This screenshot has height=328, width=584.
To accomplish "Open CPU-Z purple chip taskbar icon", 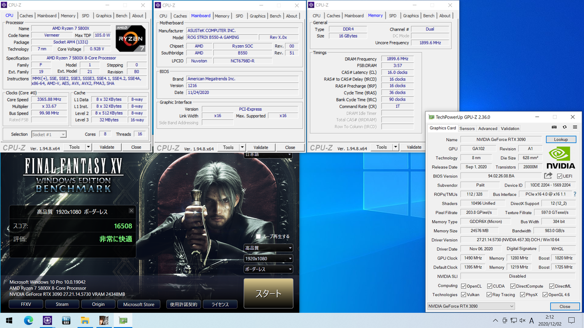I will point(47,320).
